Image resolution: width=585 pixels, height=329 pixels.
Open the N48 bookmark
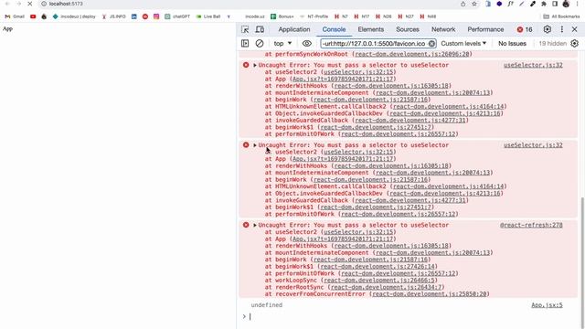coord(428,16)
